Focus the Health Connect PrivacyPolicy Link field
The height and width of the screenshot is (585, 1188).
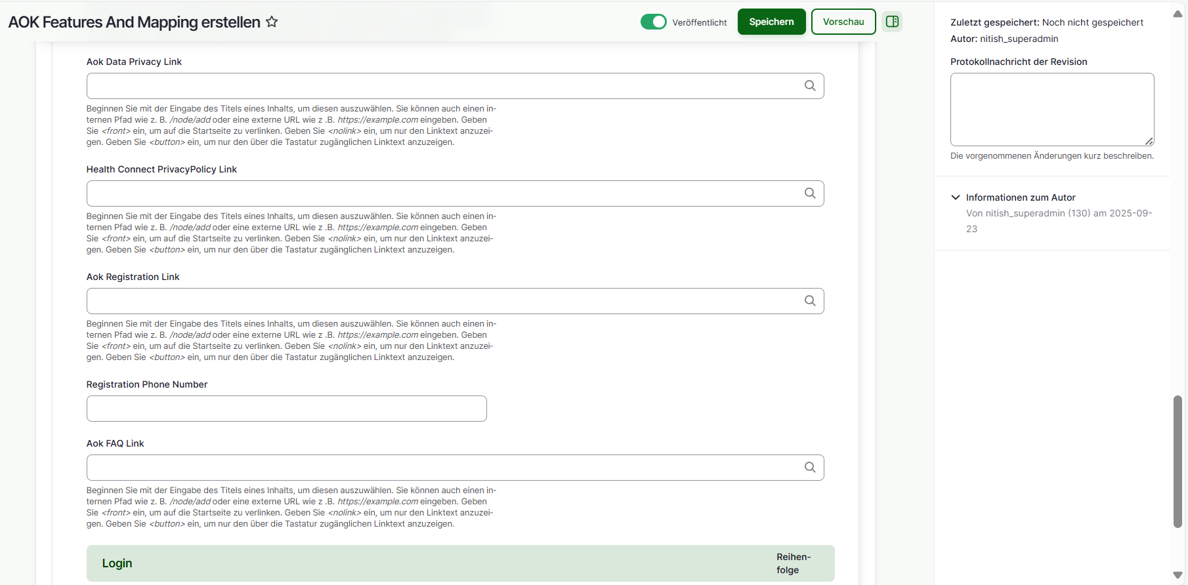click(x=440, y=193)
